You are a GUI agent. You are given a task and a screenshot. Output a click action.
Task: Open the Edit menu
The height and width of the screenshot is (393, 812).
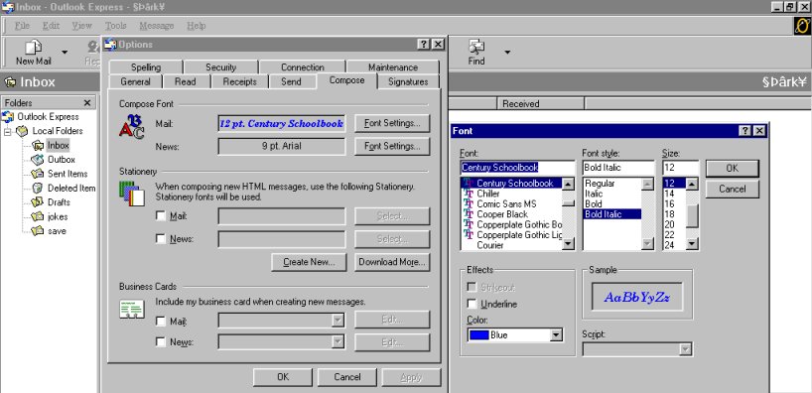coord(51,26)
